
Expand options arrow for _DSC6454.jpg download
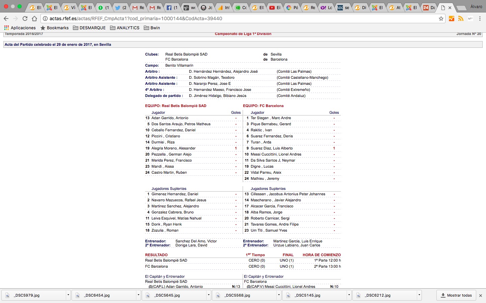138,295
